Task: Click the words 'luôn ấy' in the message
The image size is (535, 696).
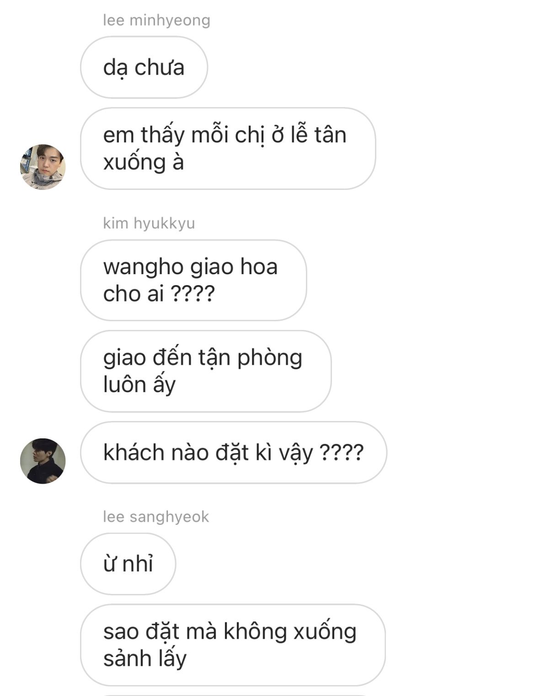Action: click(x=139, y=385)
